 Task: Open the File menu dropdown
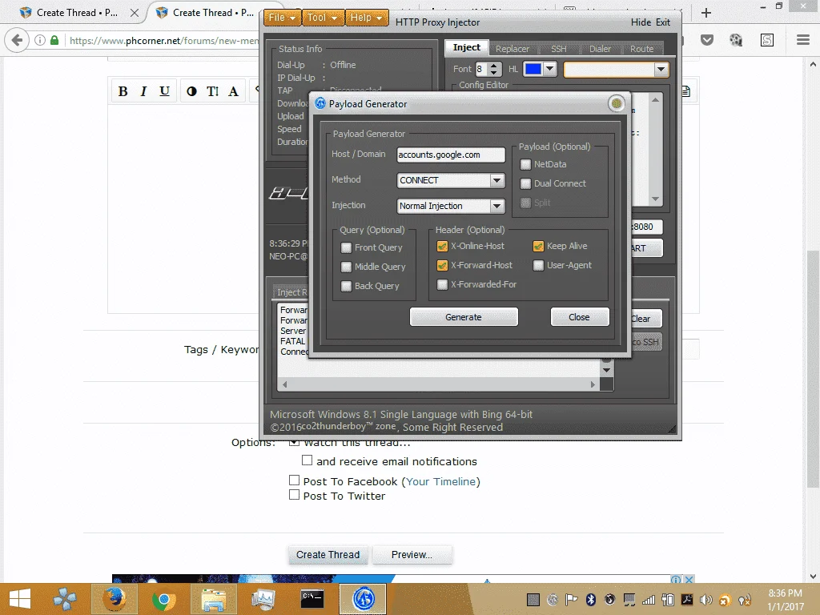pos(283,18)
